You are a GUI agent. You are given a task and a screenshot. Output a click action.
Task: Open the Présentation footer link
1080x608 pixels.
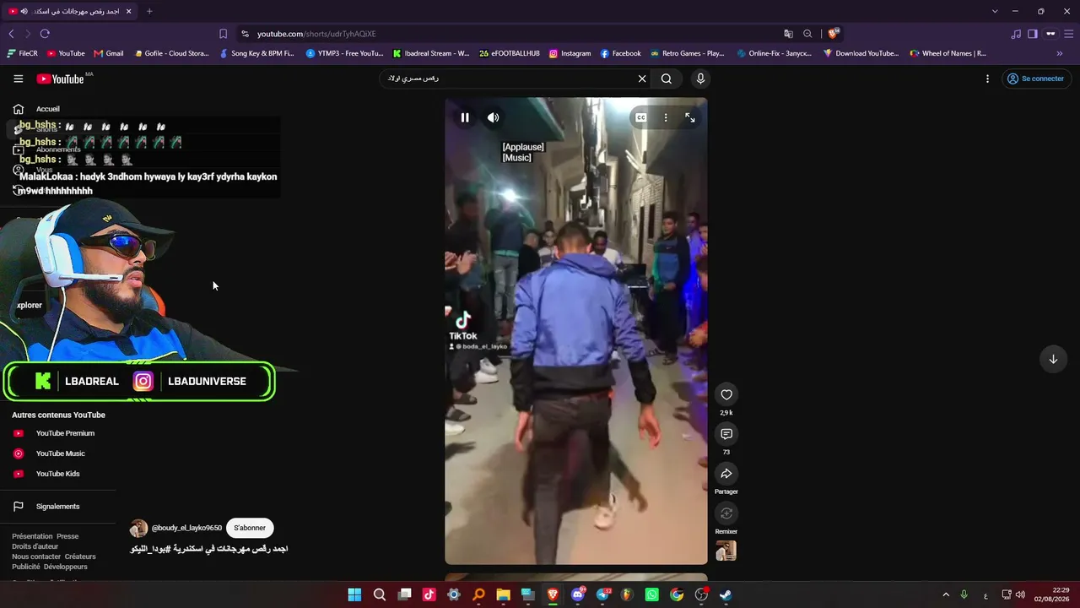(32, 536)
